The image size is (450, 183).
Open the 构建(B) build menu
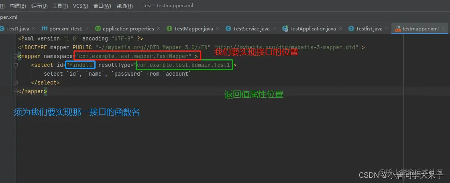pyautogui.click(x=18, y=6)
